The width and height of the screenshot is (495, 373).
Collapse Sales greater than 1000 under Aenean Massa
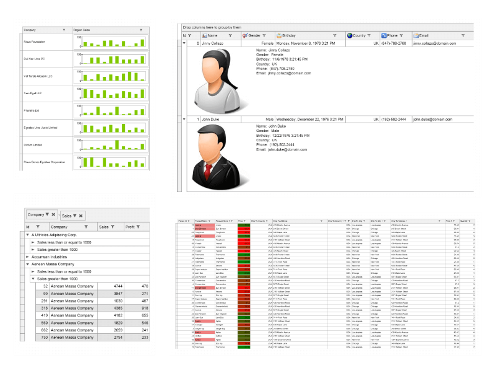[x=33, y=279]
